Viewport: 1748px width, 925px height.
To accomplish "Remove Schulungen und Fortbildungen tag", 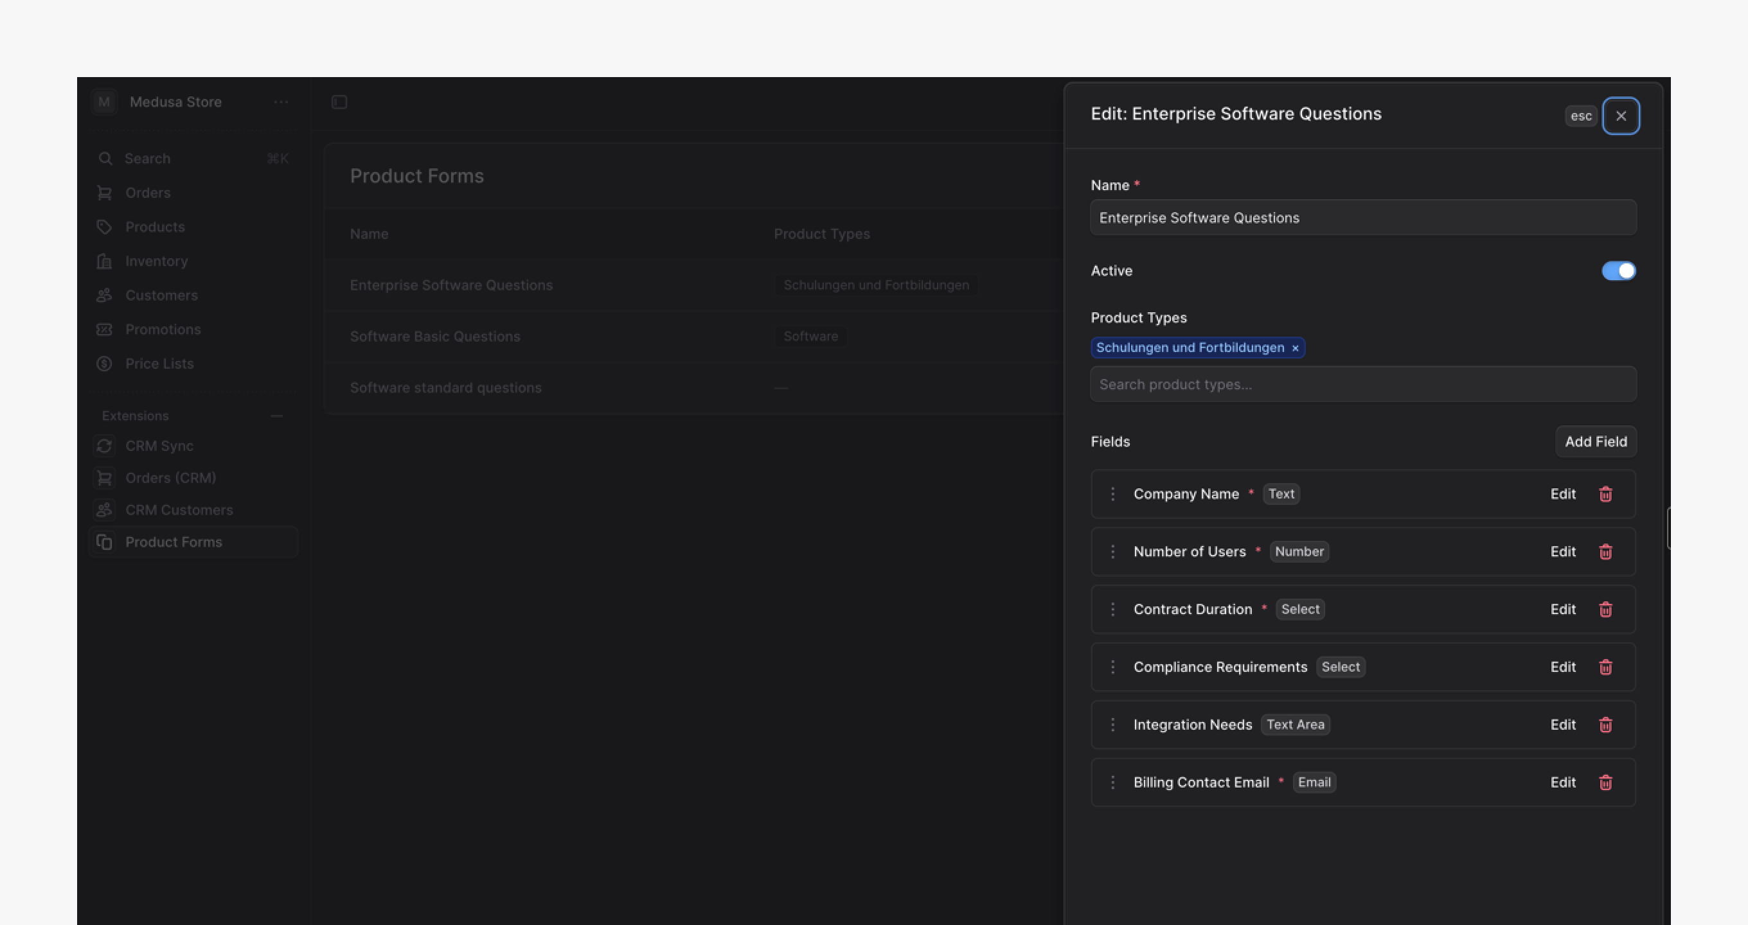I will point(1295,348).
